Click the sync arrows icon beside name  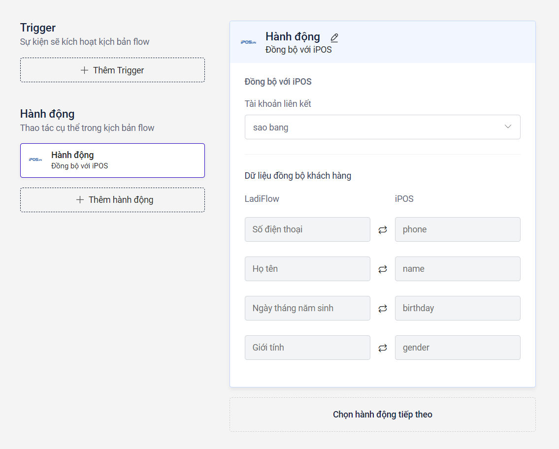[x=383, y=269]
